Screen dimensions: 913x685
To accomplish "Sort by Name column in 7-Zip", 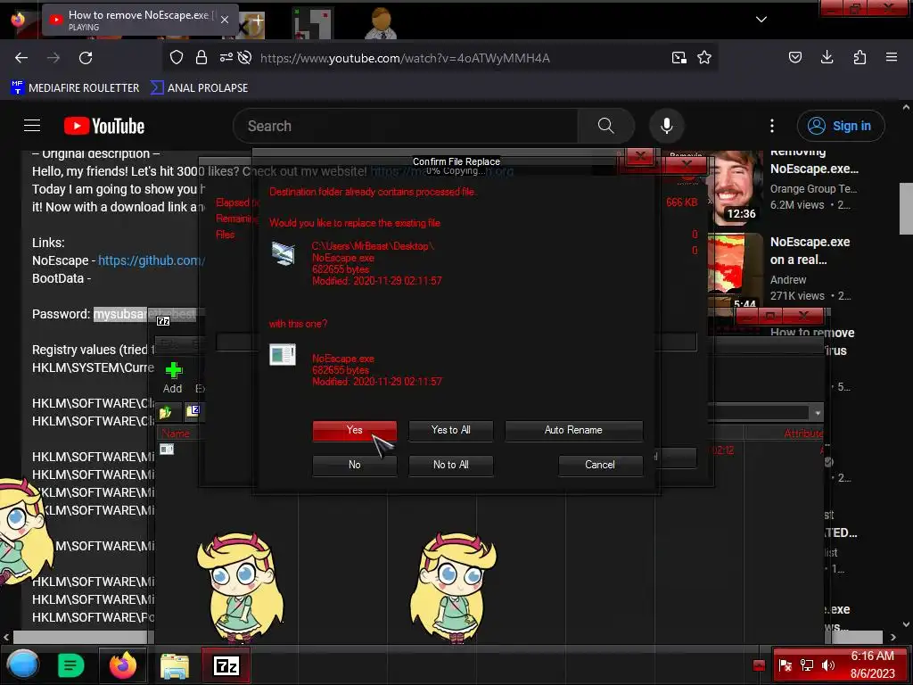I will pos(176,433).
